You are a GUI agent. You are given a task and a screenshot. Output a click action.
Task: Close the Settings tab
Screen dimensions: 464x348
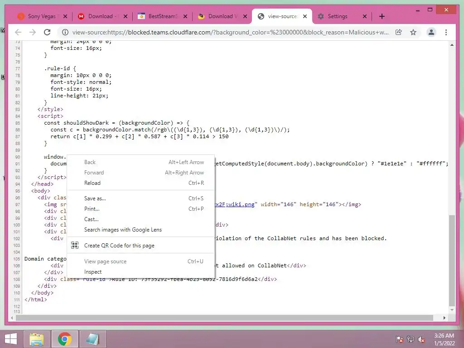[365, 16]
